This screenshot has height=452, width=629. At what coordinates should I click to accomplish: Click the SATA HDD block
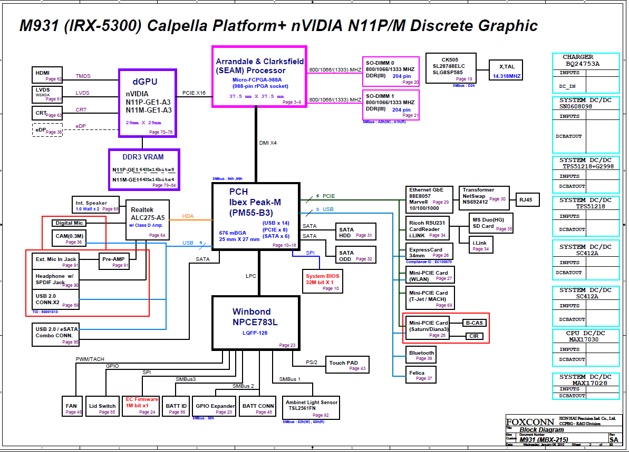[x=355, y=232]
